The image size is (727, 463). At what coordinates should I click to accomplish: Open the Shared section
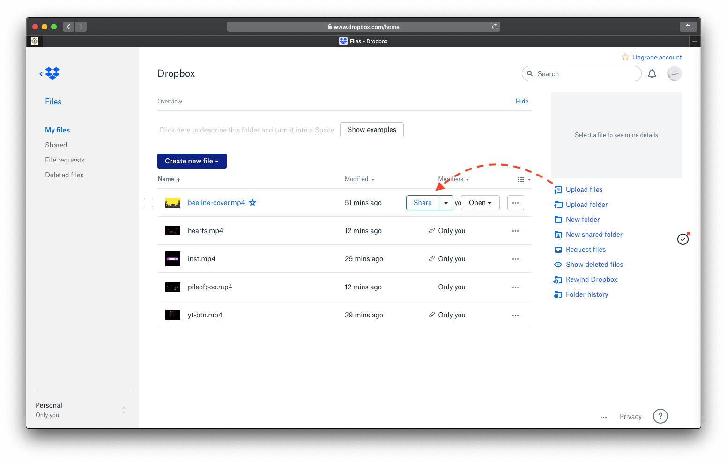(x=56, y=145)
